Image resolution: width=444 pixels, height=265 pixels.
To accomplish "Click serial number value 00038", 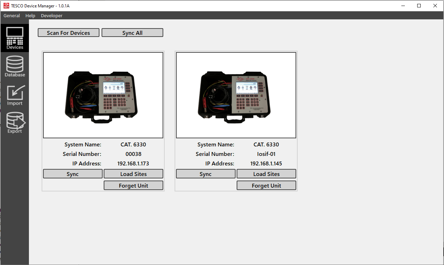I will tap(133, 154).
